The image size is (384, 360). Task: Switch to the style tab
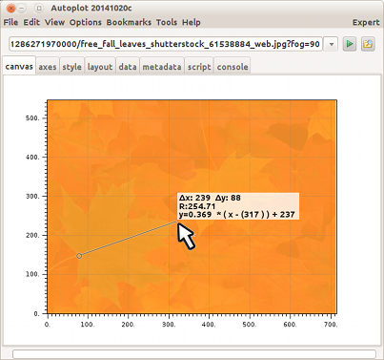point(71,67)
